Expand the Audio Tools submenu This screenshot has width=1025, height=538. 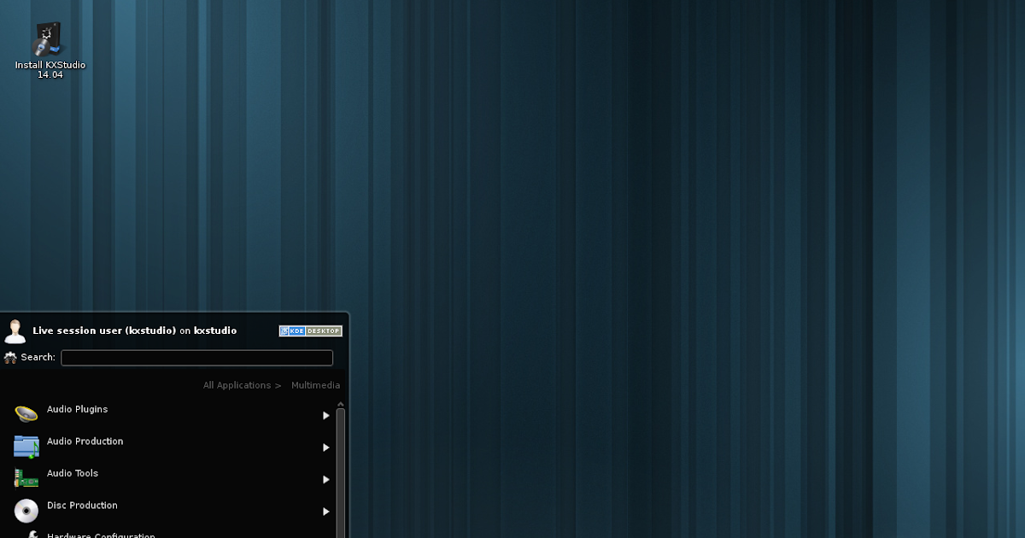pyautogui.click(x=325, y=479)
